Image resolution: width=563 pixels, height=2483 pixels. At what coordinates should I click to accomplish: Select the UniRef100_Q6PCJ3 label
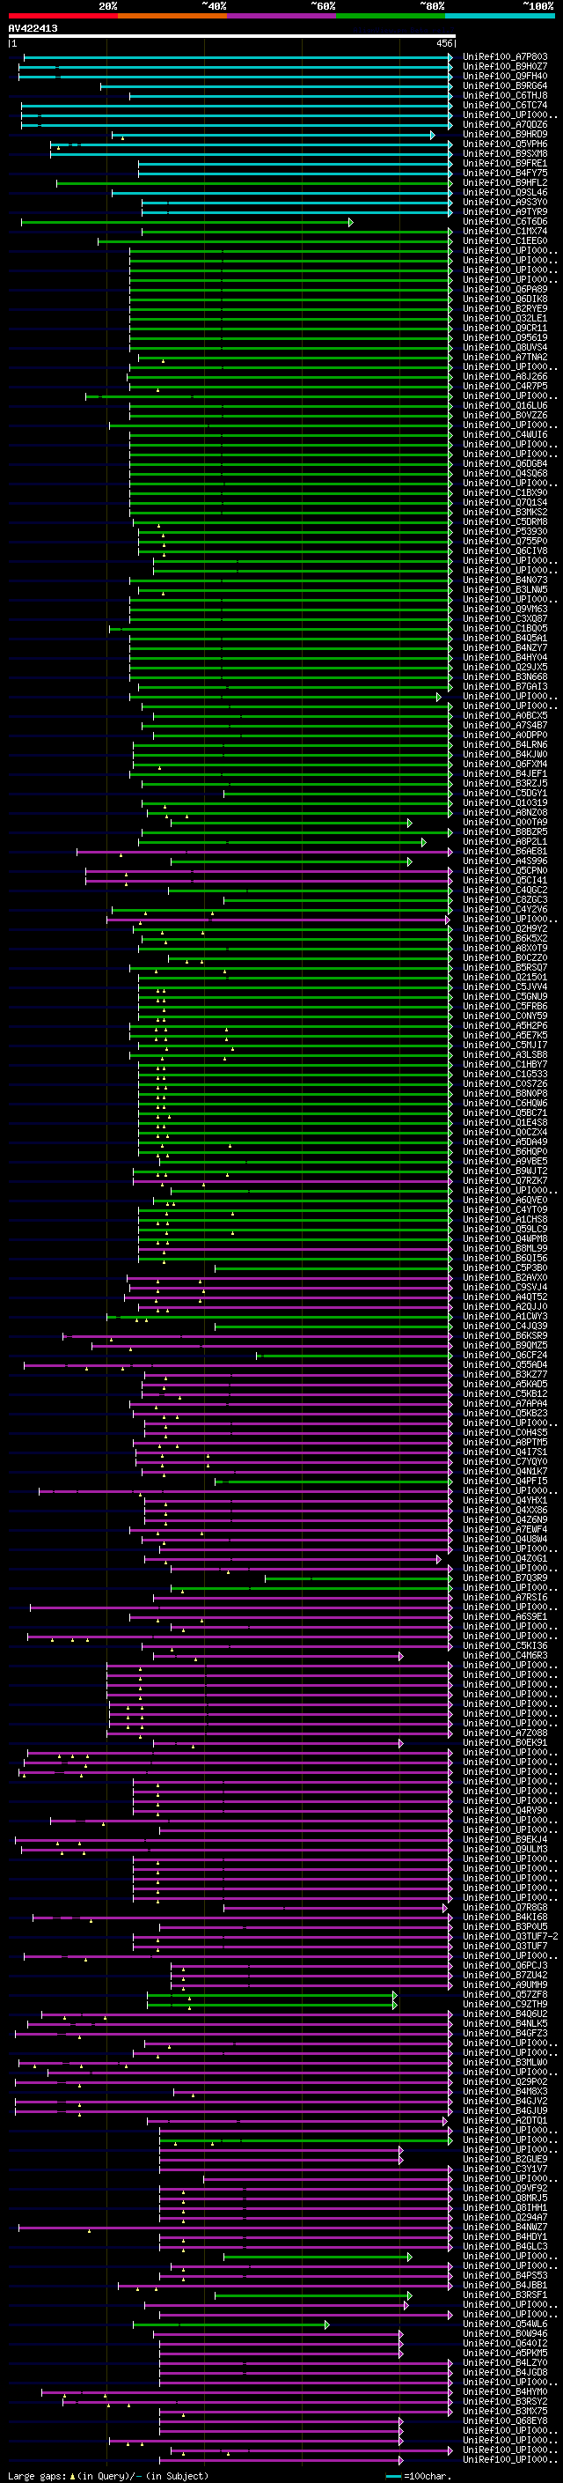tap(505, 1965)
